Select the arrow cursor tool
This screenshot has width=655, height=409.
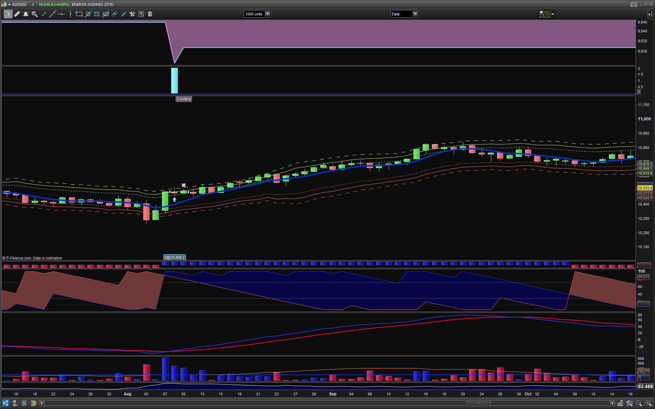(x=8, y=14)
